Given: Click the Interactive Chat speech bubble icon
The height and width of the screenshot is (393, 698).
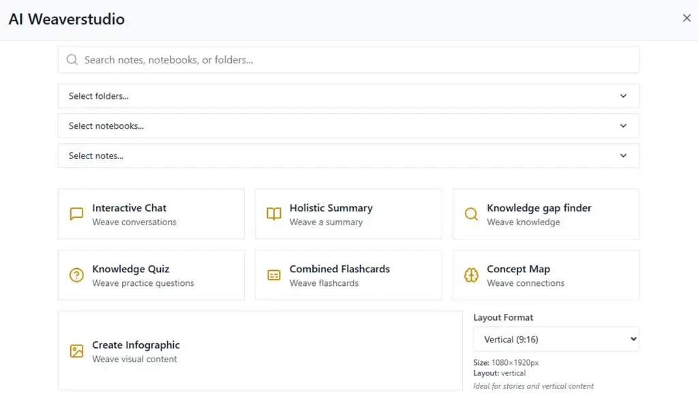Looking at the screenshot, I should [76, 214].
